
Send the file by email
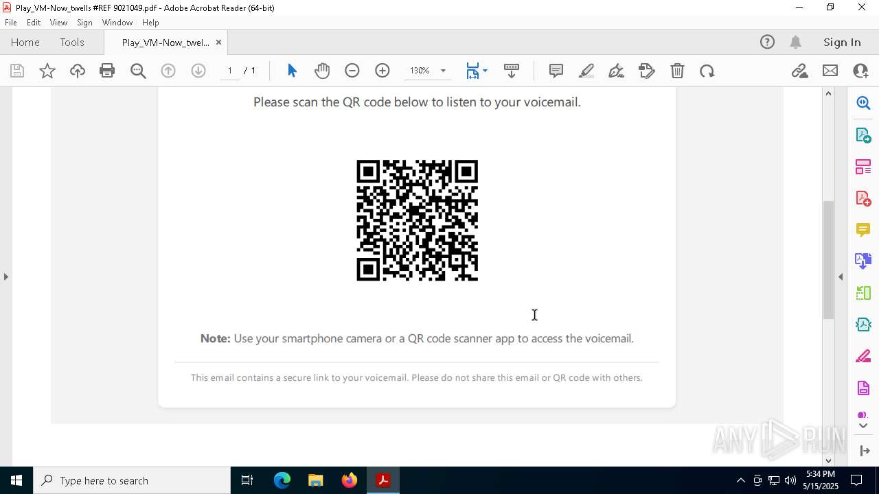[830, 71]
